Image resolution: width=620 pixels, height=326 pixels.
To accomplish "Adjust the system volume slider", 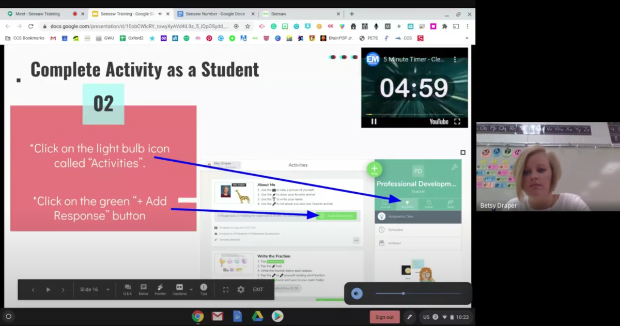I will [x=417, y=293].
